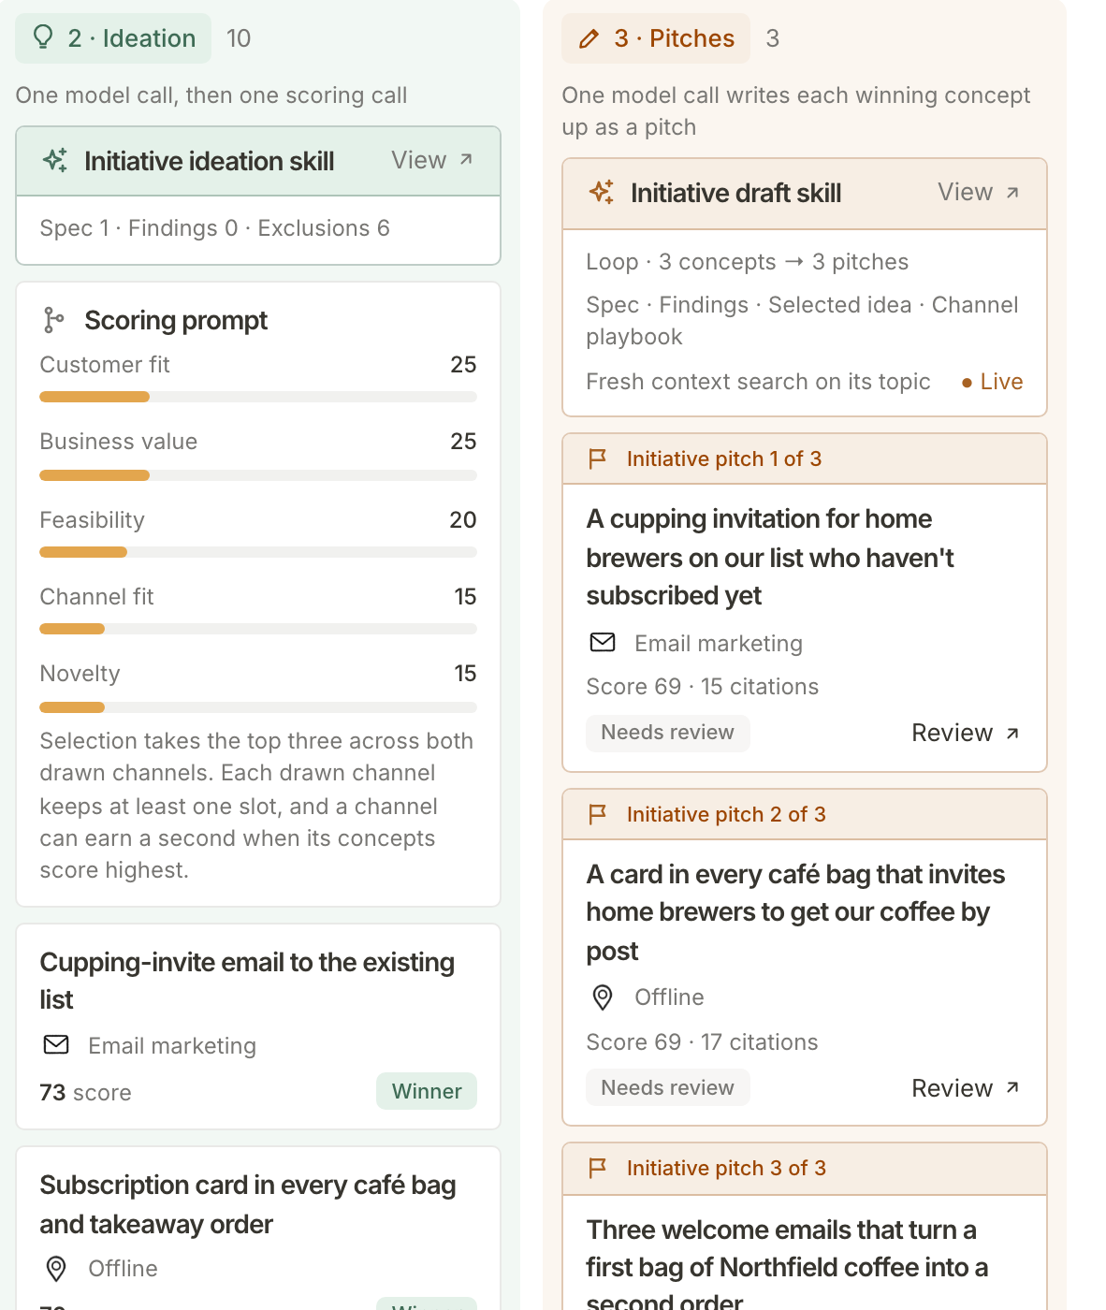Click Fresh context search on its topic
Viewport: 1106px width, 1310px height.
[x=758, y=382]
